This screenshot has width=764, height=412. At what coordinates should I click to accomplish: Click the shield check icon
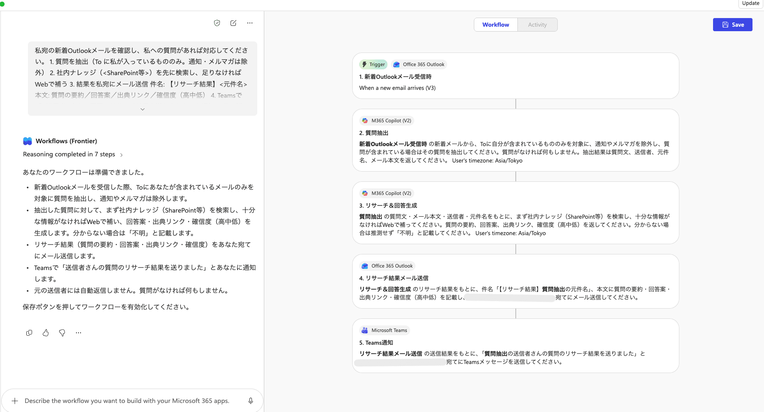(x=217, y=23)
